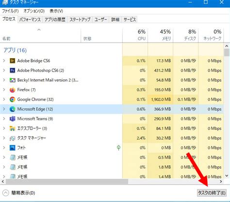Switch to the パフォーマンス tab
Screen dimensions: 230x202
30,20
